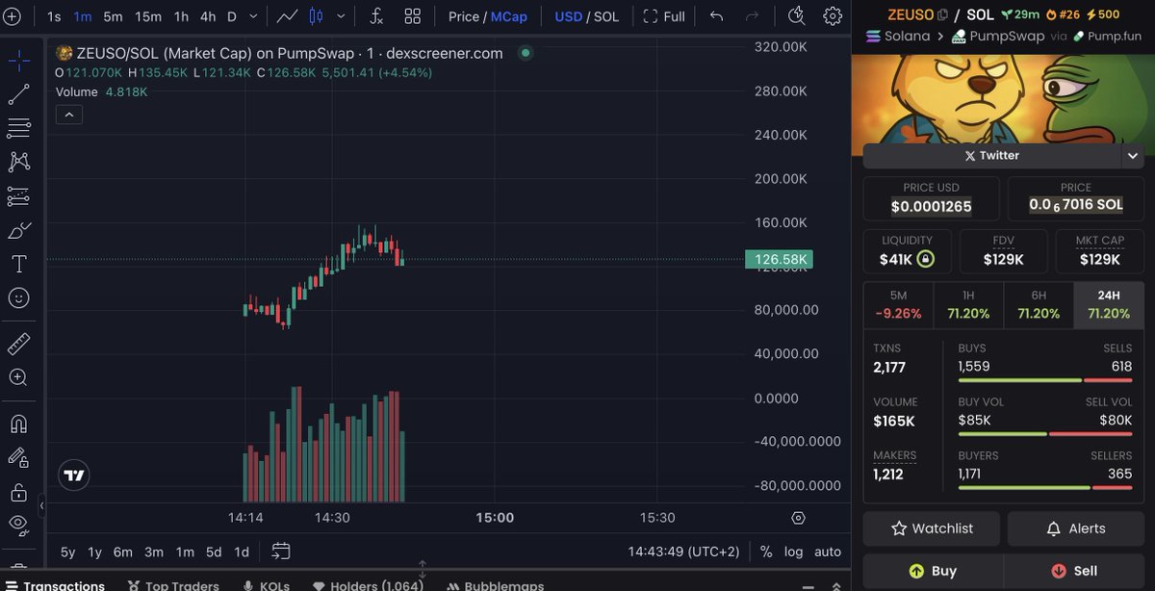The height and width of the screenshot is (591, 1155).
Task: Toggle auto scale on price axis
Action: (827, 552)
